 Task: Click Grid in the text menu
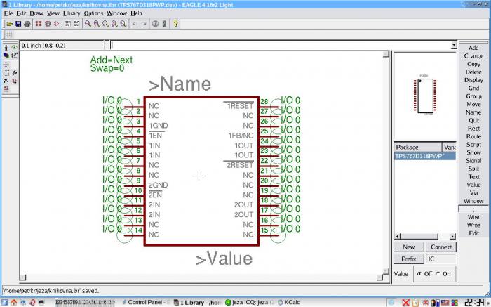(473, 88)
